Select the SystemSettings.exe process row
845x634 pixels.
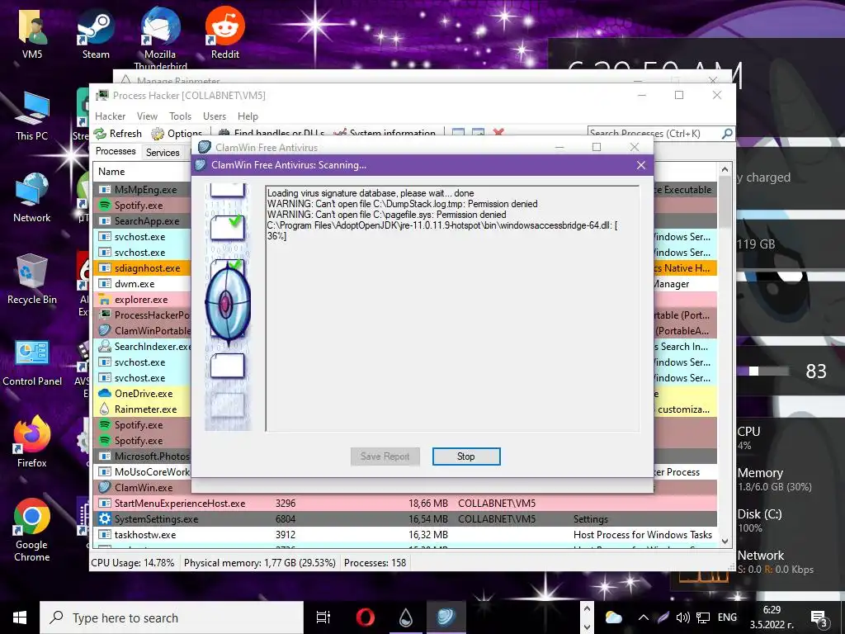tap(405, 518)
